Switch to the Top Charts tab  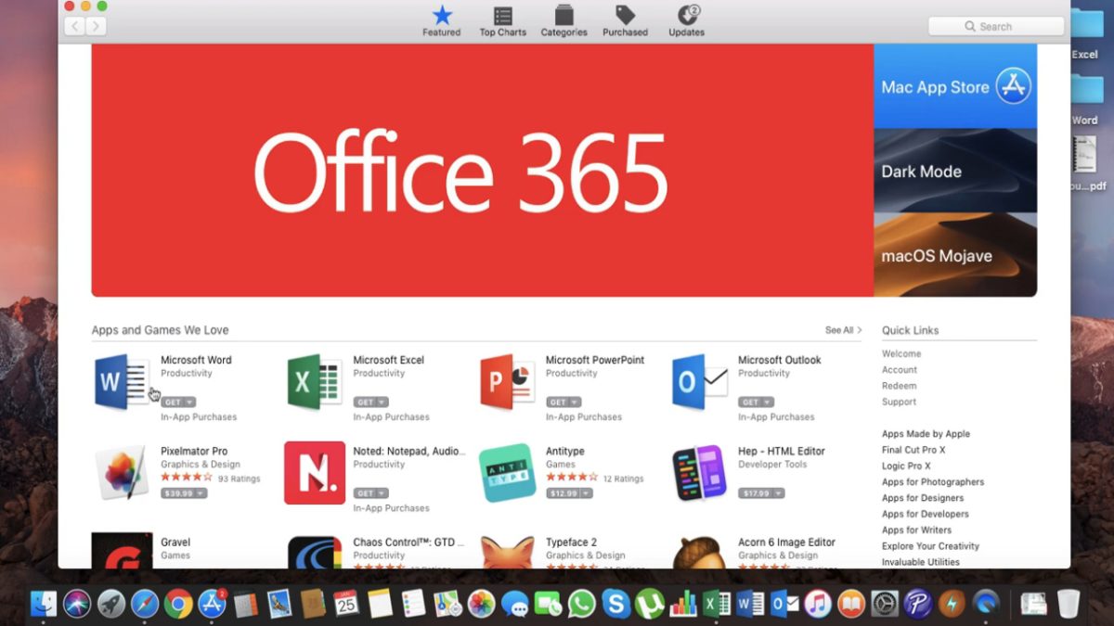(502, 21)
